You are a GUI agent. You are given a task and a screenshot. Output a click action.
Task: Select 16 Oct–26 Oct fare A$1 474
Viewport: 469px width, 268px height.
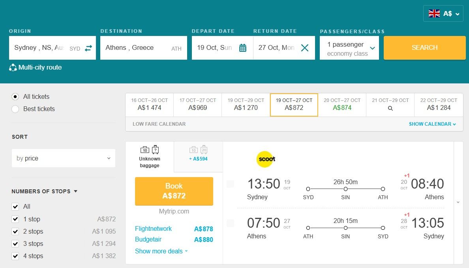coord(149,104)
